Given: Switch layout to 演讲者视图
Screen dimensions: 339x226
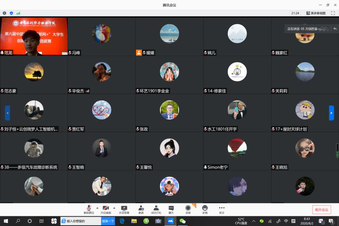Looking at the screenshot, I should (316, 13).
